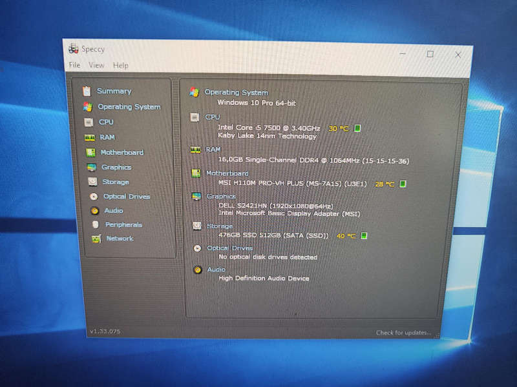
Task: Open Graphics section in the sidebar
Action: point(116,167)
